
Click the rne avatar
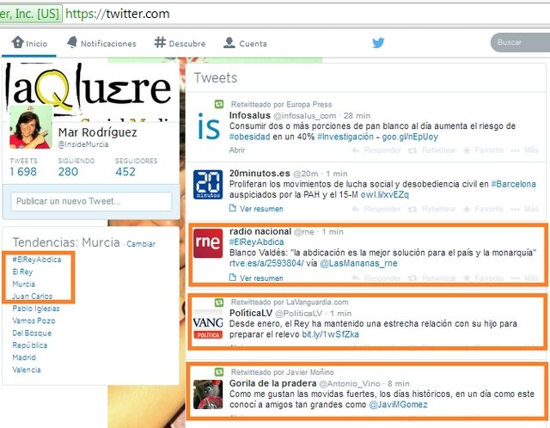(x=208, y=243)
